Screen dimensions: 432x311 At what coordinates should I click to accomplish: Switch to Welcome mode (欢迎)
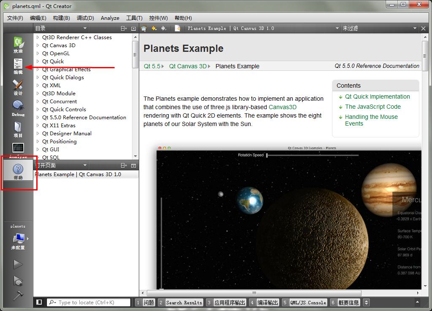(18, 45)
